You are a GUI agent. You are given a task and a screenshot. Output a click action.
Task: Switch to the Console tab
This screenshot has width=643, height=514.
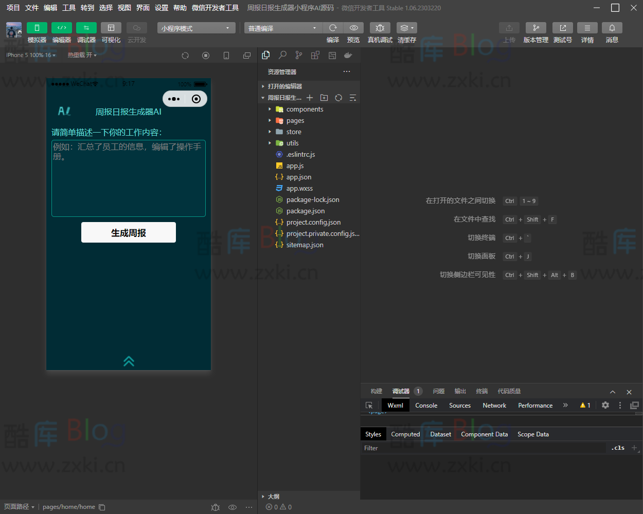click(x=426, y=405)
